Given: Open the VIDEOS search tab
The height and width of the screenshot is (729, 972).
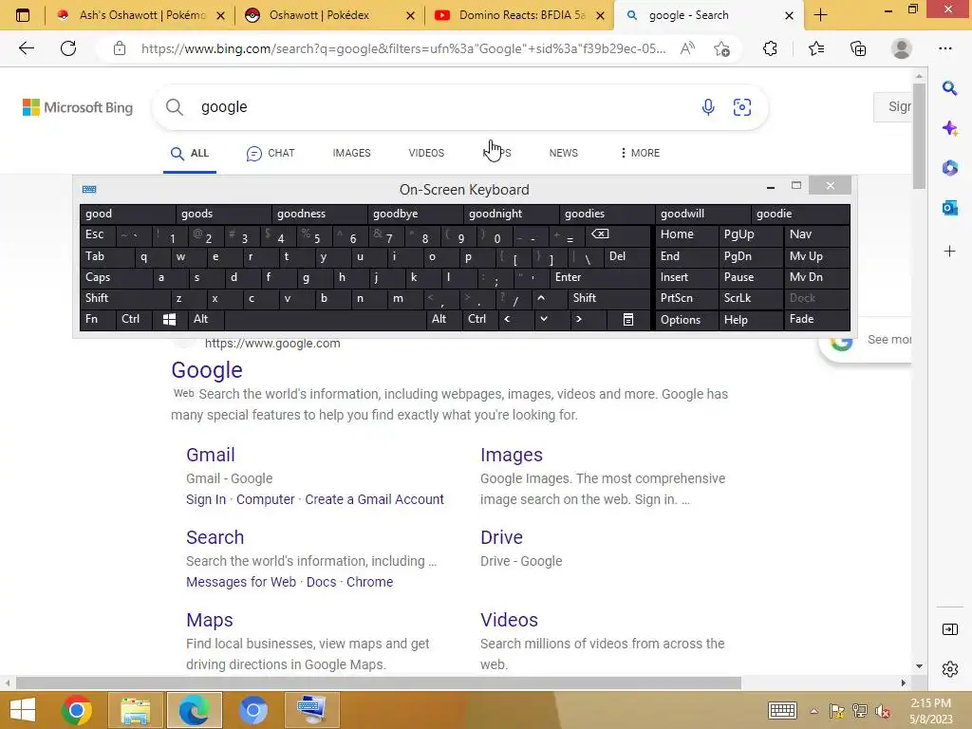Looking at the screenshot, I should pyautogui.click(x=426, y=153).
